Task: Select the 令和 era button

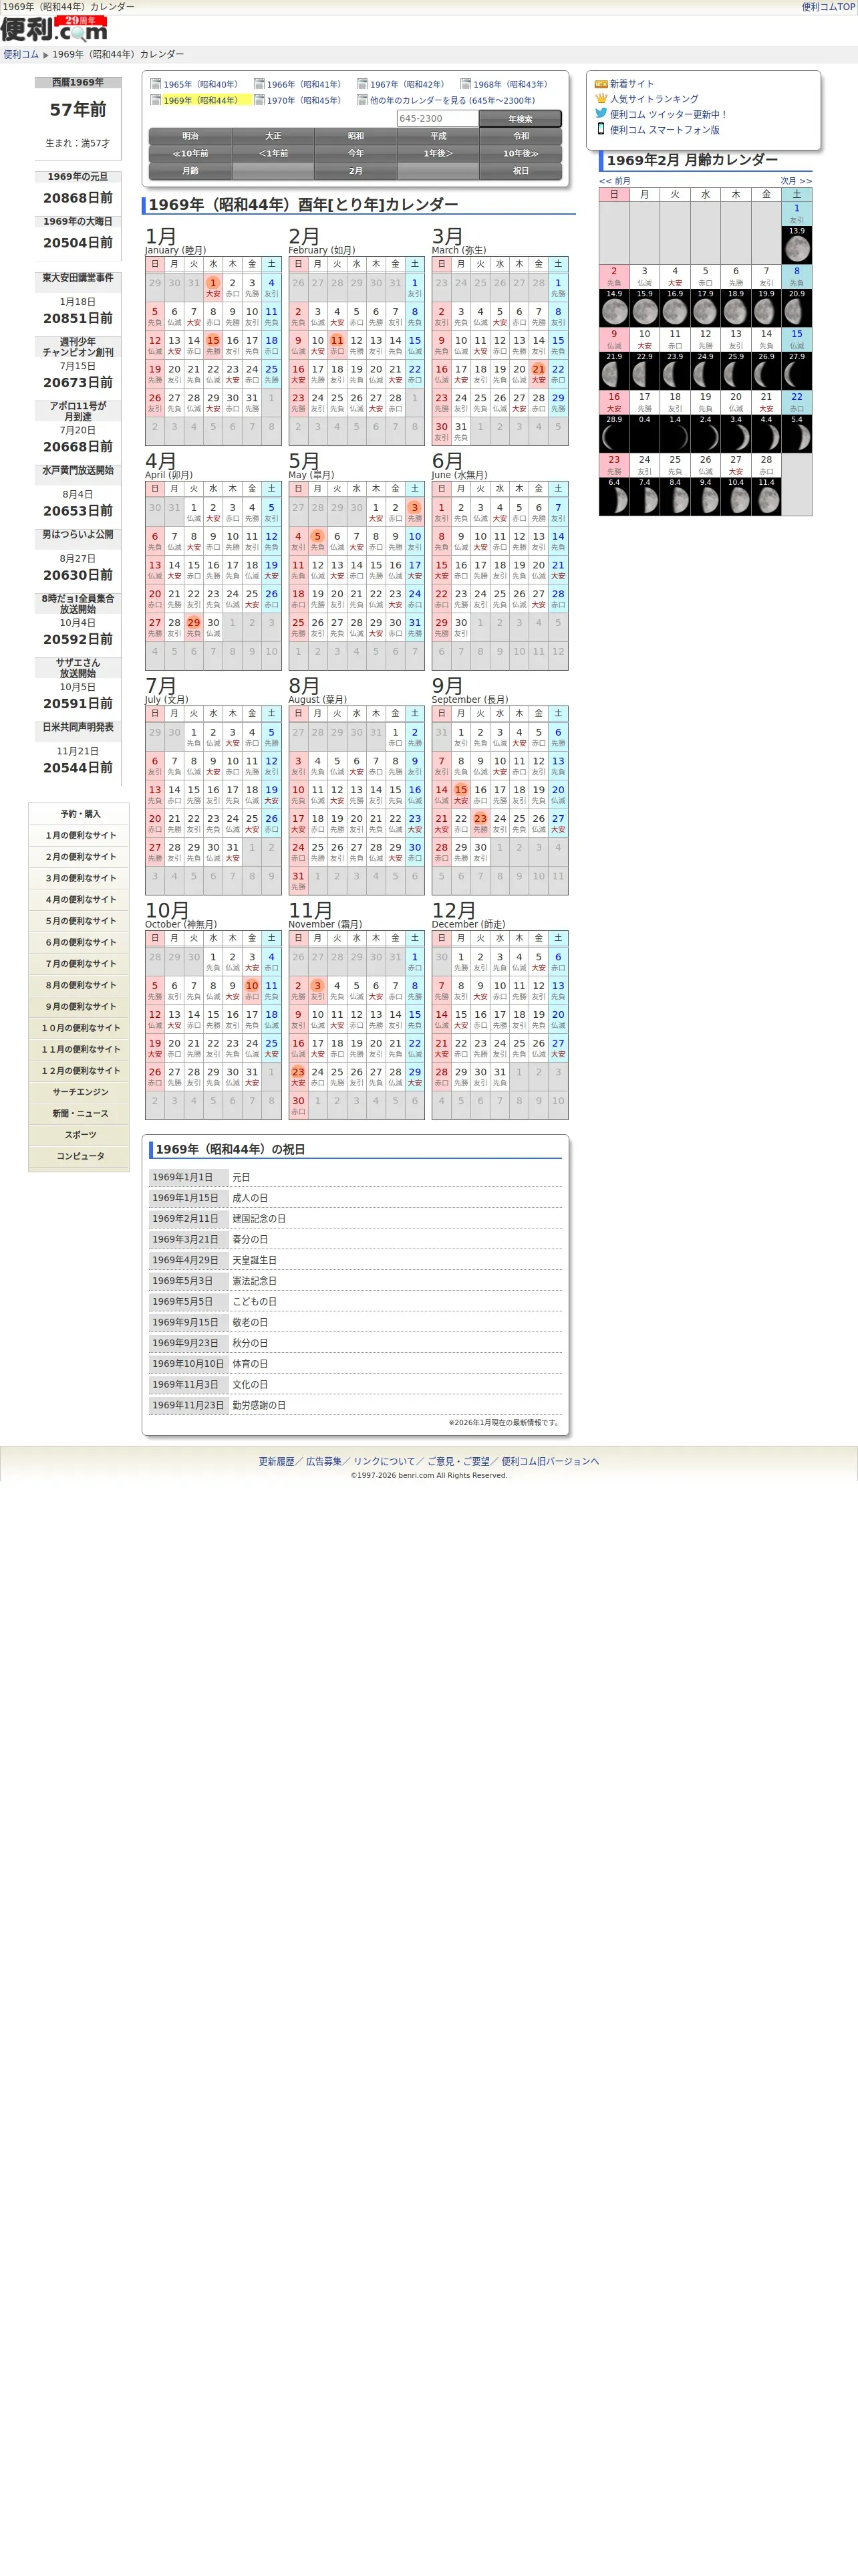Action: [x=521, y=136]
